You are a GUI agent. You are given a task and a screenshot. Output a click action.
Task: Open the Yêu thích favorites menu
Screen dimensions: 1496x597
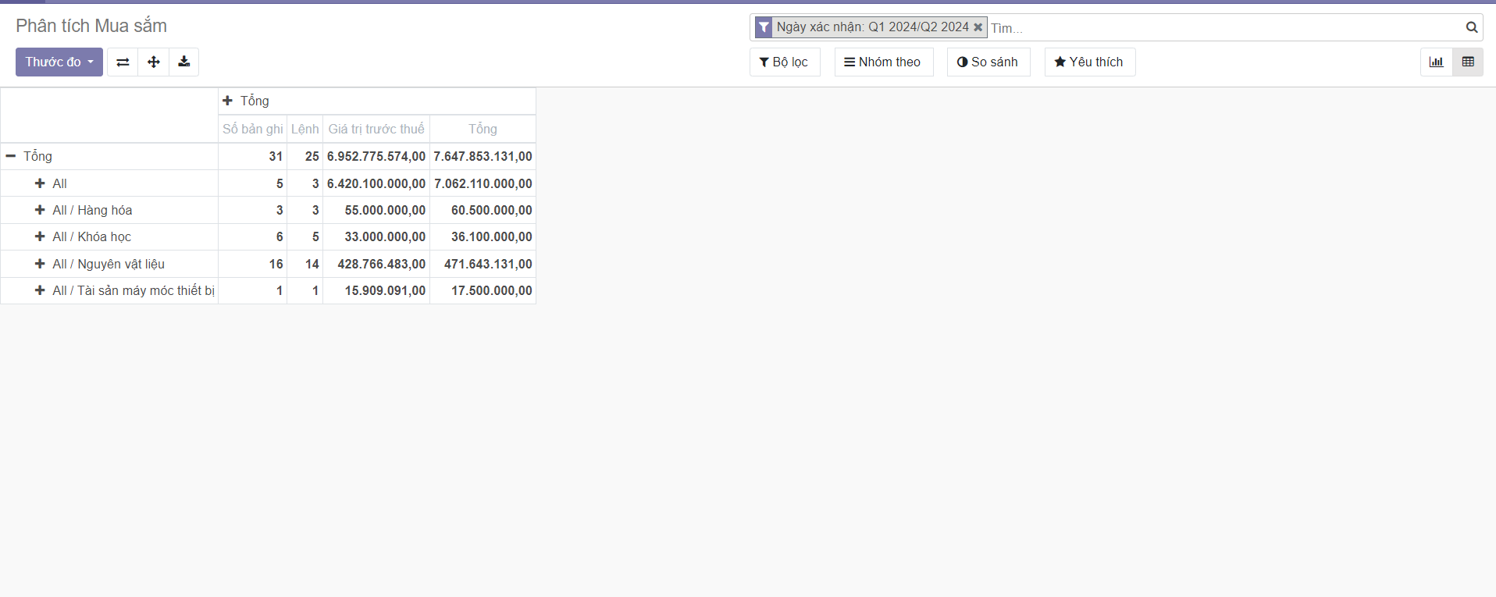click(1089, 62)
